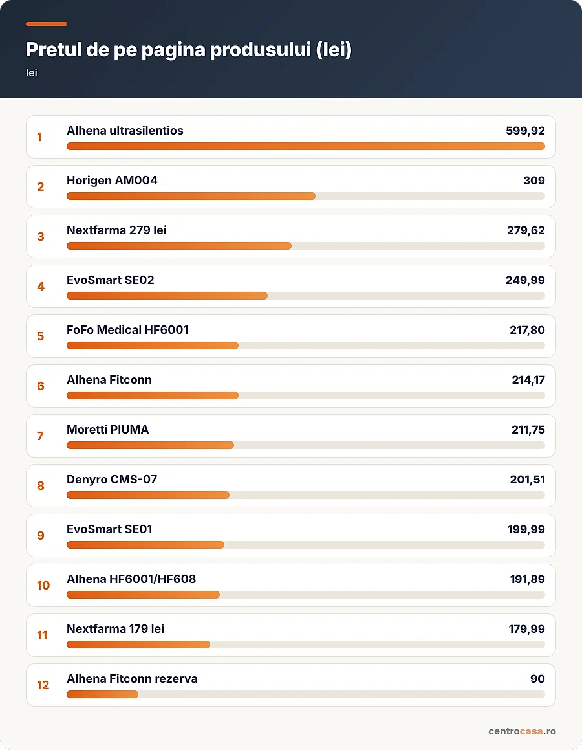Select the Alhena Fitconn row
This screenshot has height=750, width=582.
pos(290,386)
